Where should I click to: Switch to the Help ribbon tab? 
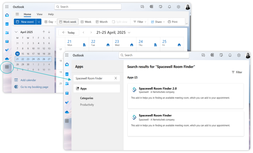click(x=51, y=14)
